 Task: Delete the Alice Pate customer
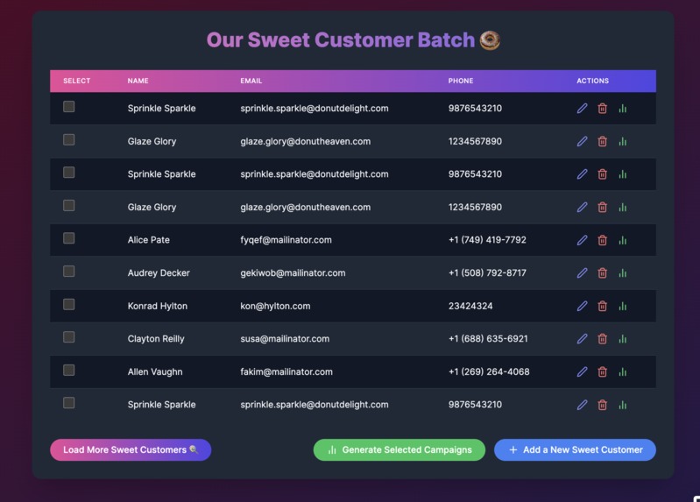[602, 240]
